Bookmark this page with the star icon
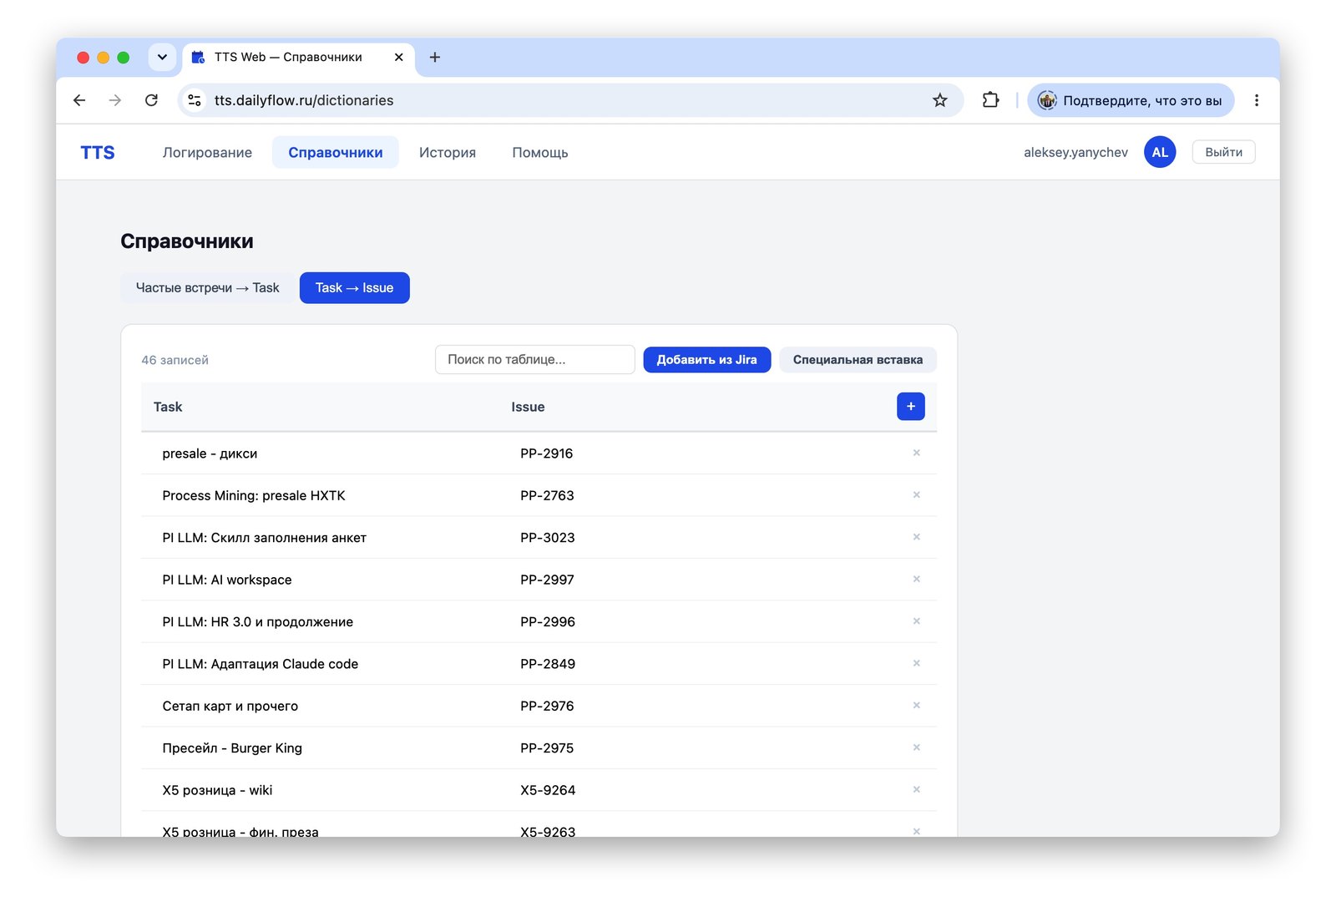Screen dimensions: 1336x912 tap(940, 100)
